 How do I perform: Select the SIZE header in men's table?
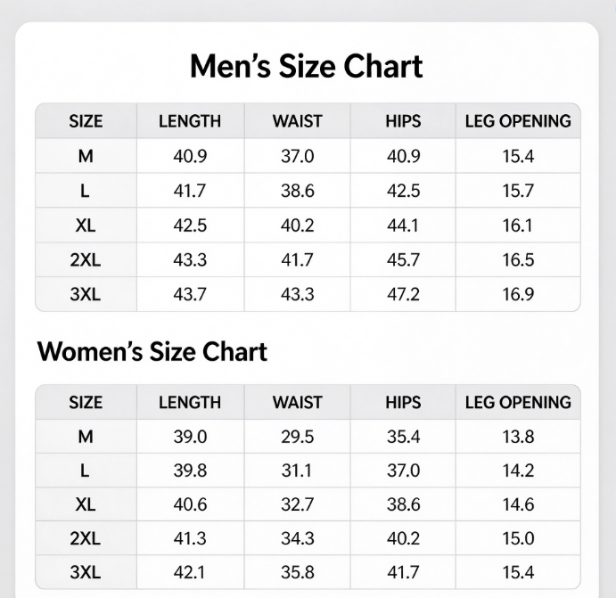(x=86, y=121)
